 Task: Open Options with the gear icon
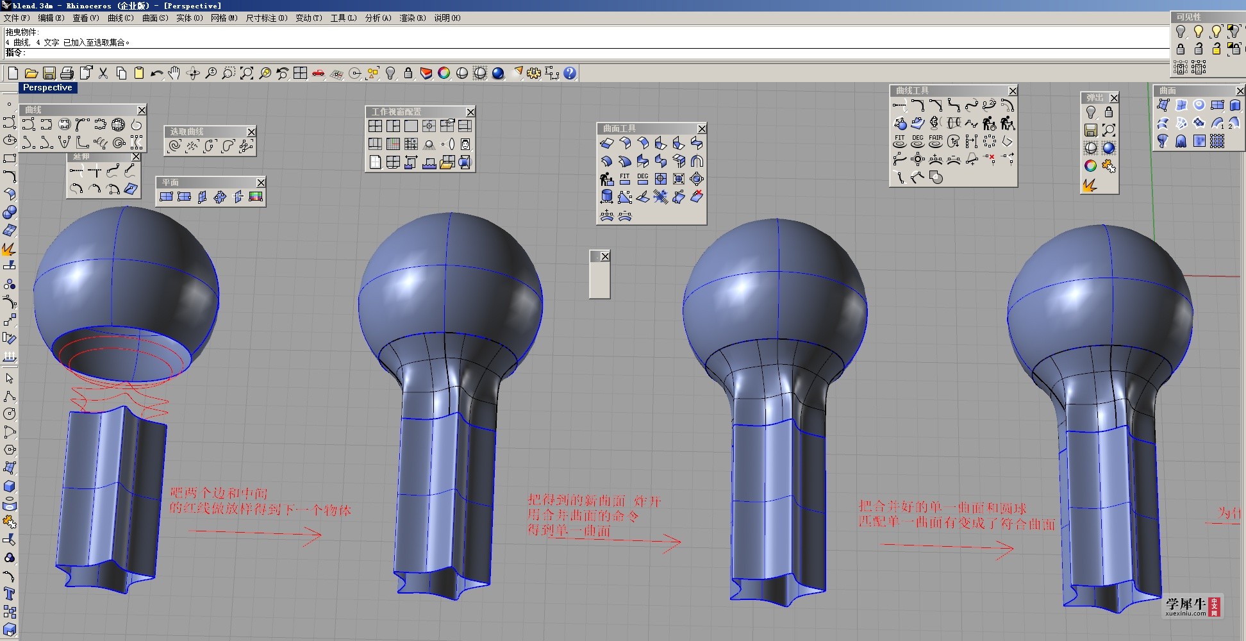coord(534,73)
